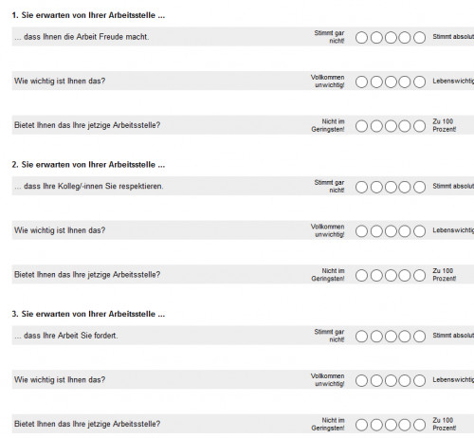This screenshot has height=438, width=474.
Task: Click the '... dass Ihre Arbeit Sie fordert.' statement
Action: (x=66, y=336)
